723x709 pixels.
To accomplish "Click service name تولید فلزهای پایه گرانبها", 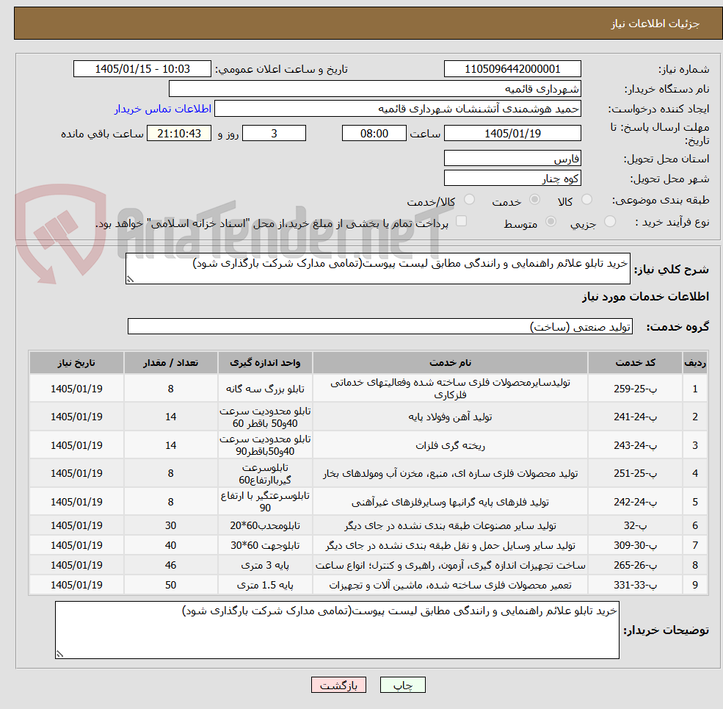I will tap(450, 503).
